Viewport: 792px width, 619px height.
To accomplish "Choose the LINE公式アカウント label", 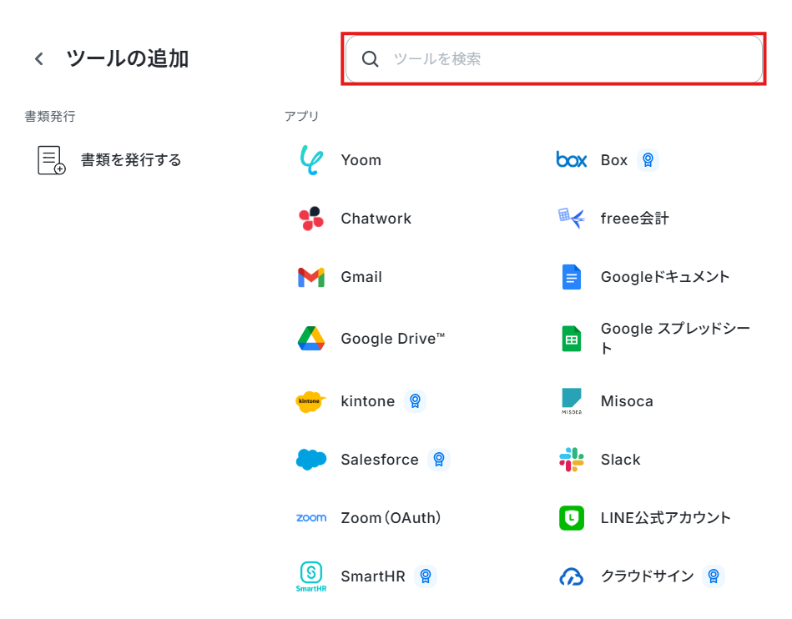I will click(x=665, y=518).
